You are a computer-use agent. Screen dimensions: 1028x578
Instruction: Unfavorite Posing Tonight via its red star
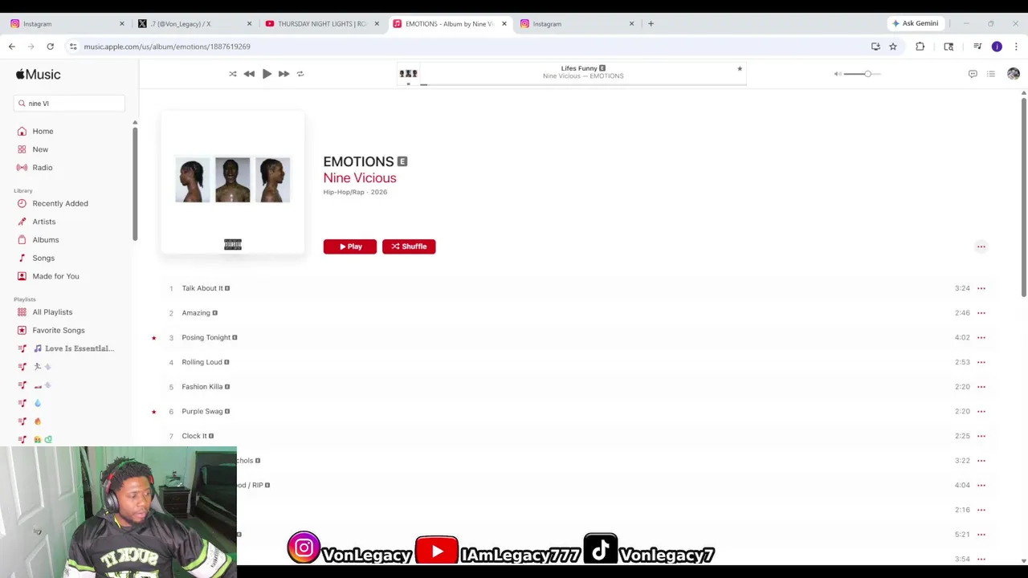pyautogui.click(x=153, y=338)
